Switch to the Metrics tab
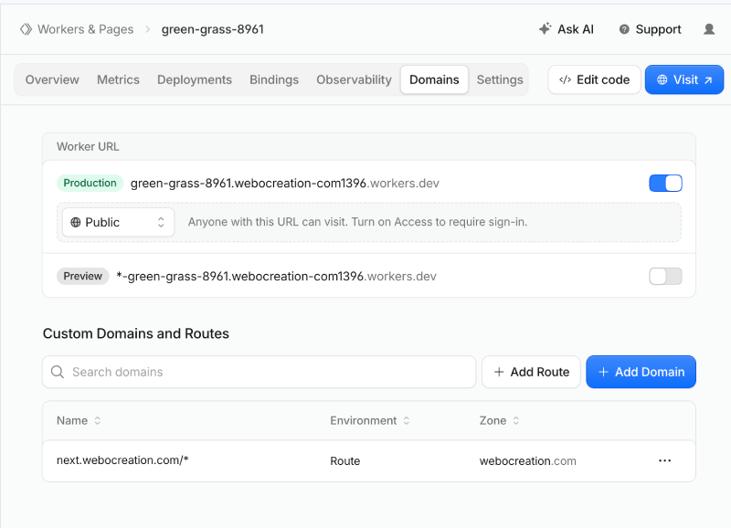Screen dimensions: 731x528 [x=118, y=79]
